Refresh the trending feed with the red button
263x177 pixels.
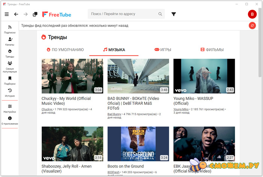click(x=252, y=26)
